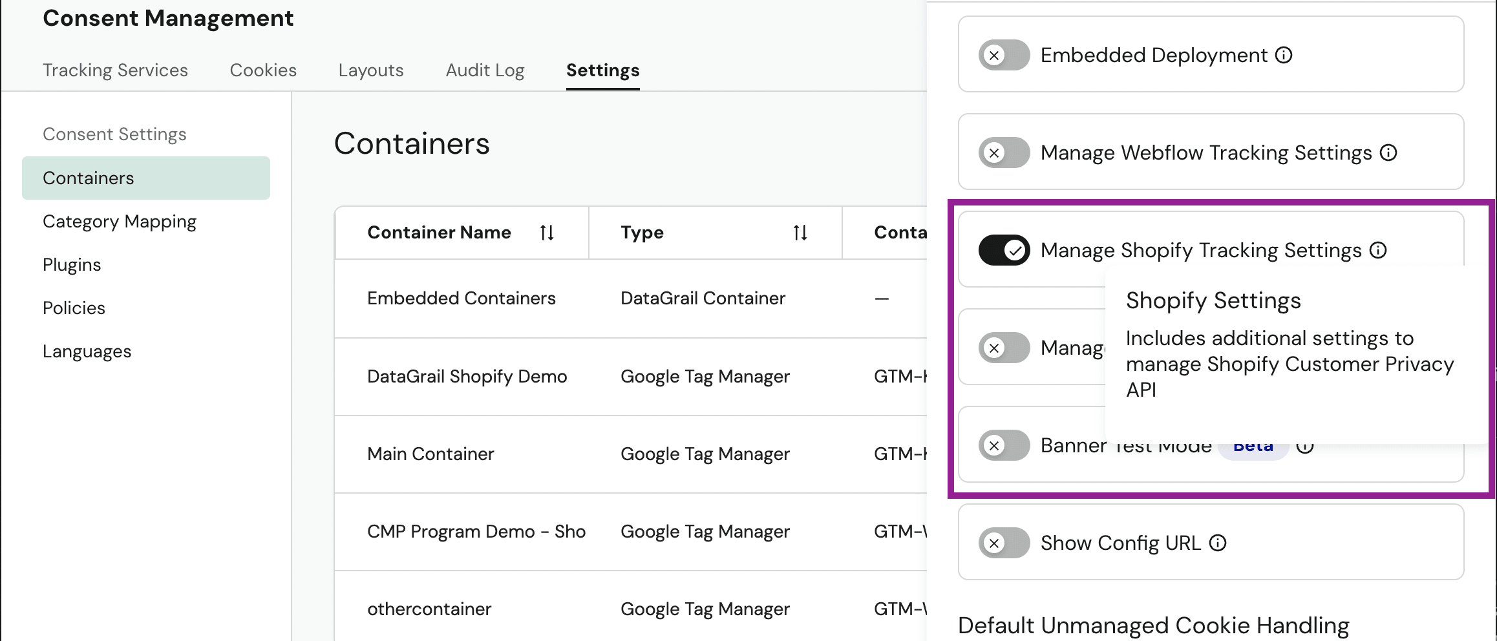Screen dimensions: 1497x641
Task: Sort the Type column
Action: pos(800,233)
